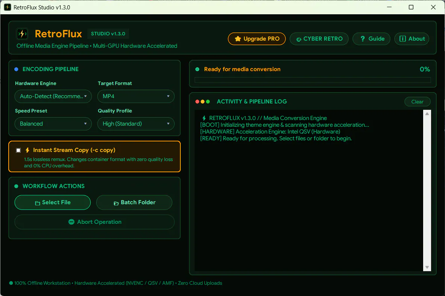Click the STUDIO v1.3.0 version badge
Image resolution: width=445 pixels, height=296 pixels.
[108, 34]
